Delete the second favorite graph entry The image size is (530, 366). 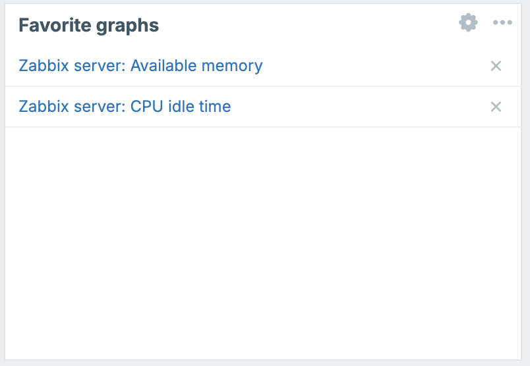[x=496, y=107]
